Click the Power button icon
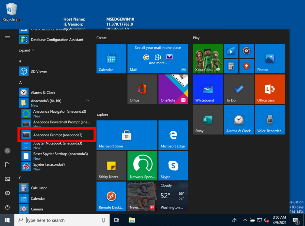 (x=7, y=207)
